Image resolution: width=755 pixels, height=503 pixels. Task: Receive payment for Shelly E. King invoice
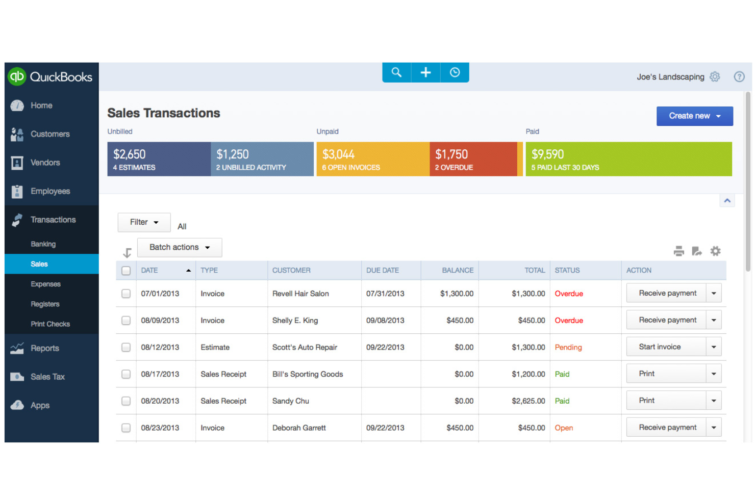click(667, 320)
